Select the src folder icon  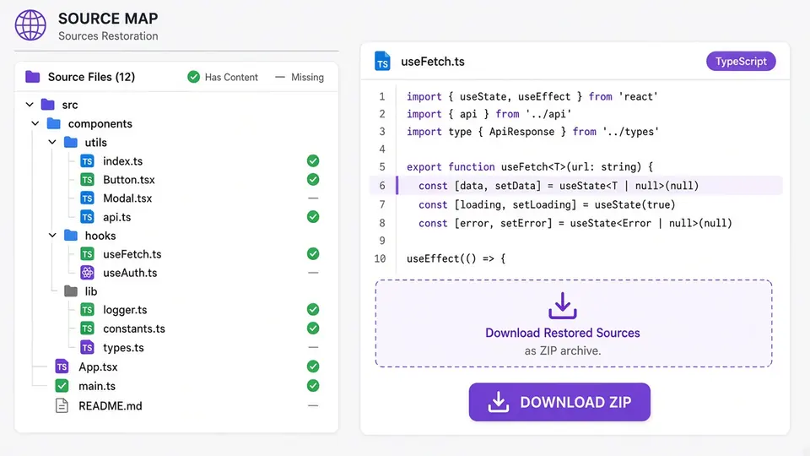coord(48,105)
